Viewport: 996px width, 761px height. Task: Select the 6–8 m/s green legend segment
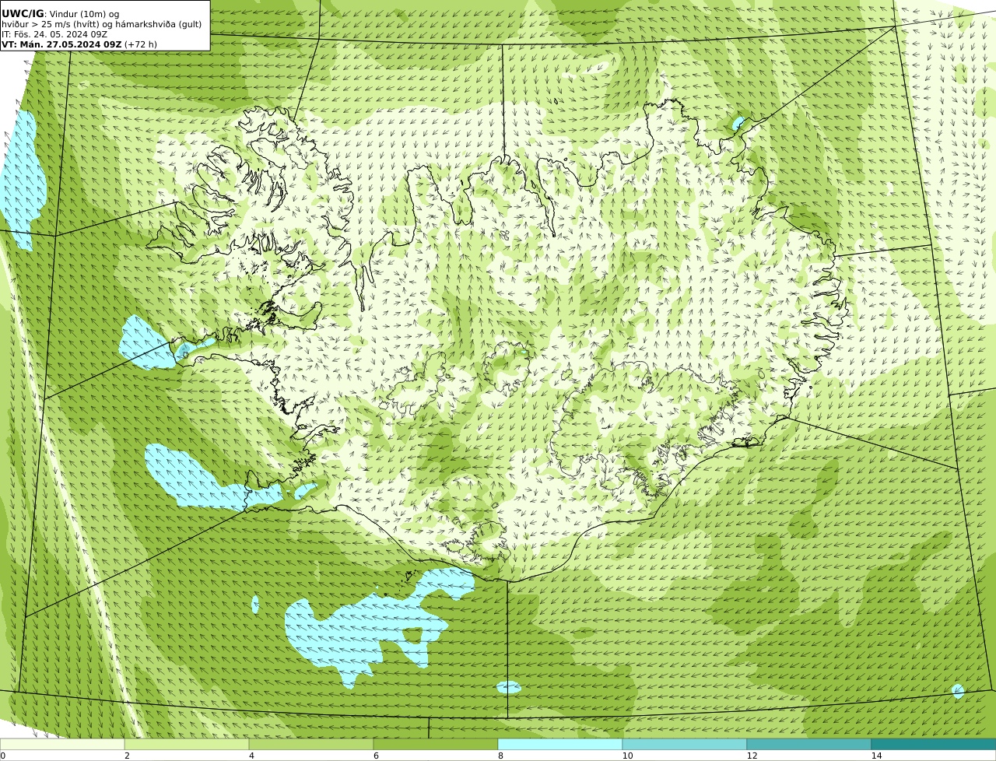436,744
